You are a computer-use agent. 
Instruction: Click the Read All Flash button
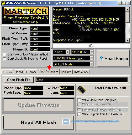click(x=39, y=122)
